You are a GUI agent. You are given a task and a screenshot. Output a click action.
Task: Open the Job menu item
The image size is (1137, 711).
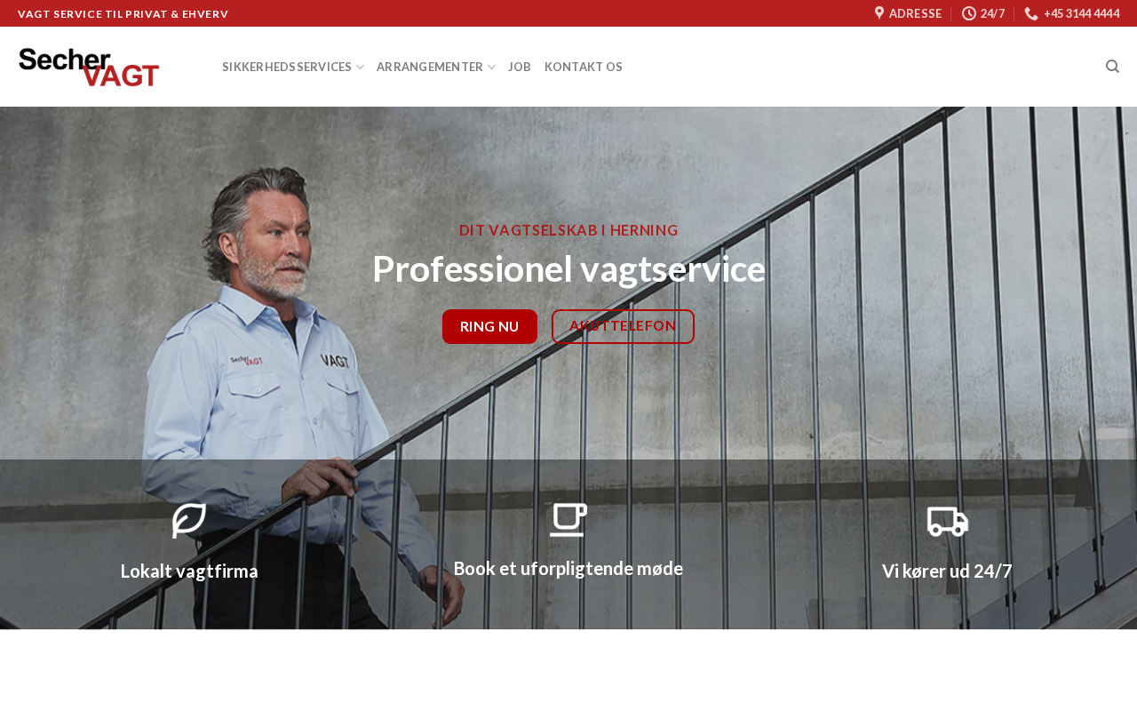520,67
